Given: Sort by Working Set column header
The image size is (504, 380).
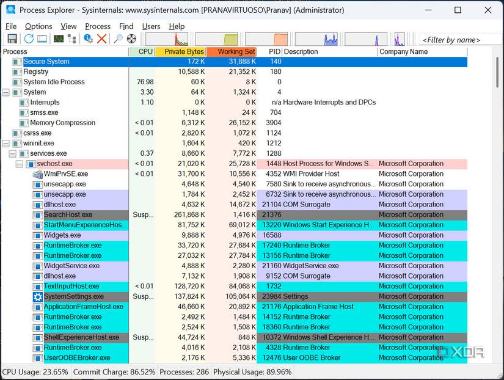Looking at the screenshot, I should (232, 52).
